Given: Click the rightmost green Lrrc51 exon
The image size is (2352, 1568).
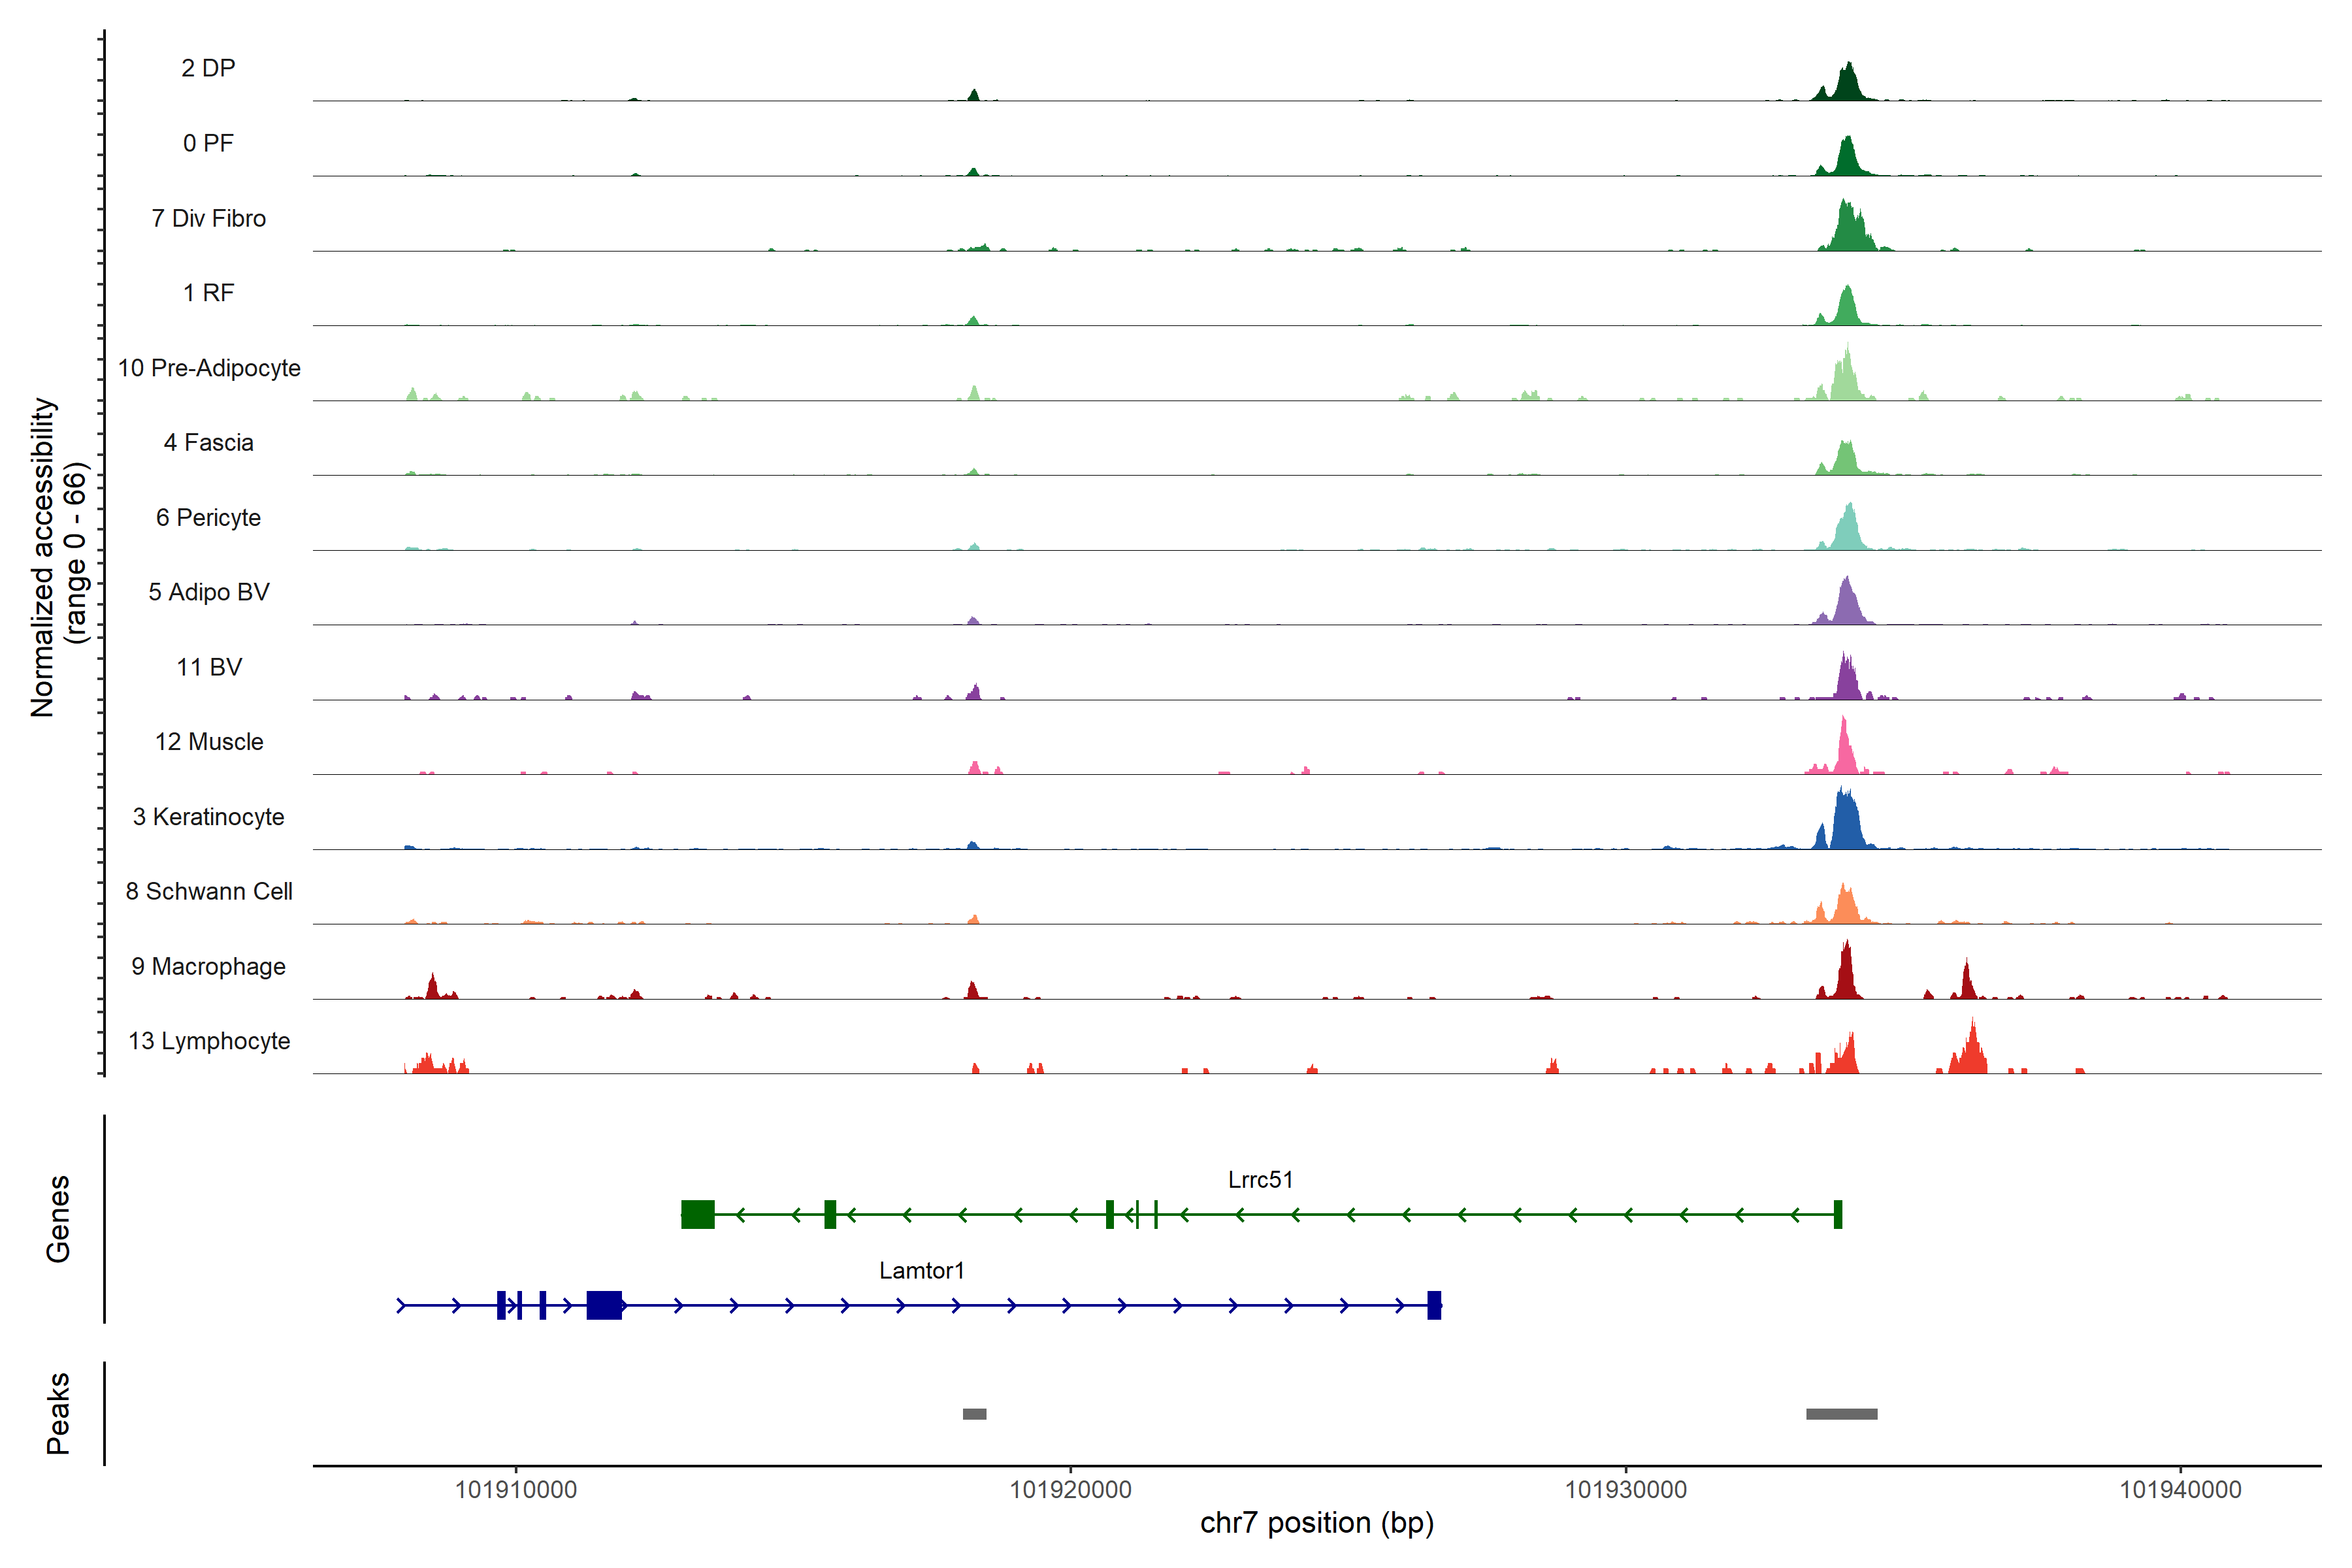Looking at the screenshot, I should pyautogui.click(x=1838, y=1215).
